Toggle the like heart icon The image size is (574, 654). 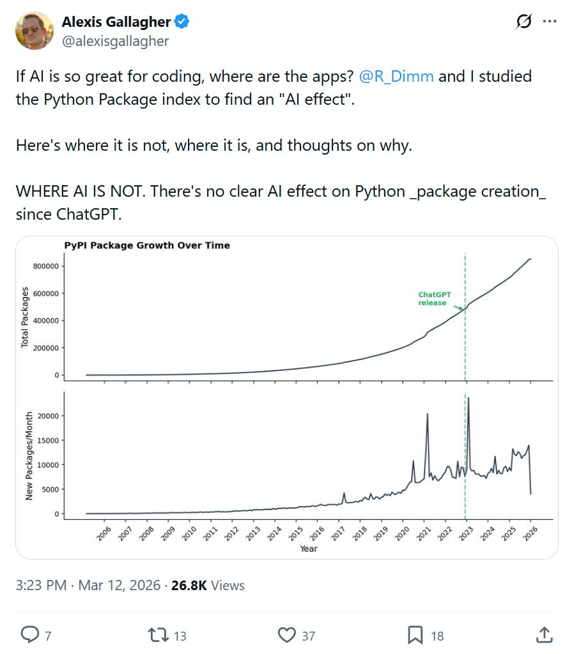(288, 634)
